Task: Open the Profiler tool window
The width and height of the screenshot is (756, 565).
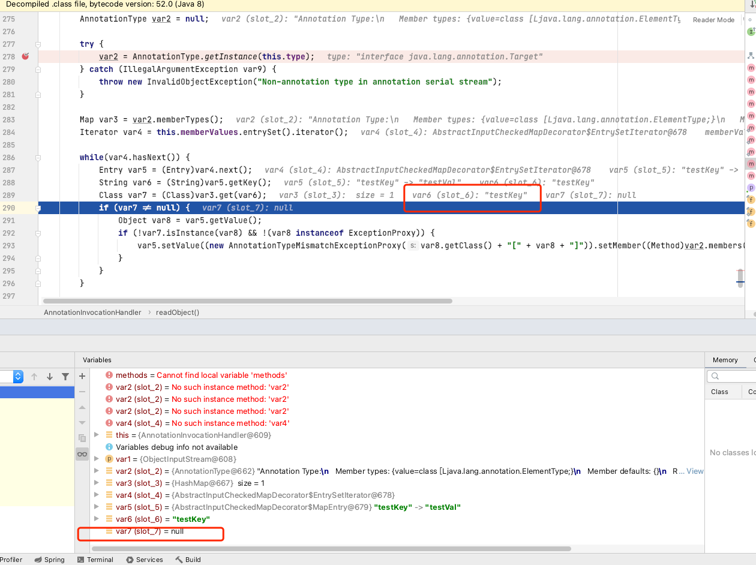Action: point(11,560)
